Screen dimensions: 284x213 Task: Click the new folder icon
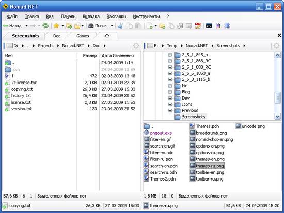click(x=162, y=26)
